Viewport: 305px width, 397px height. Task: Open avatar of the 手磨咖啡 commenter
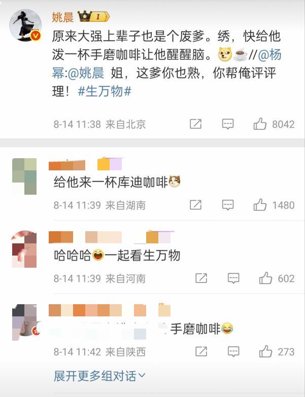click(x=24, y=322)
